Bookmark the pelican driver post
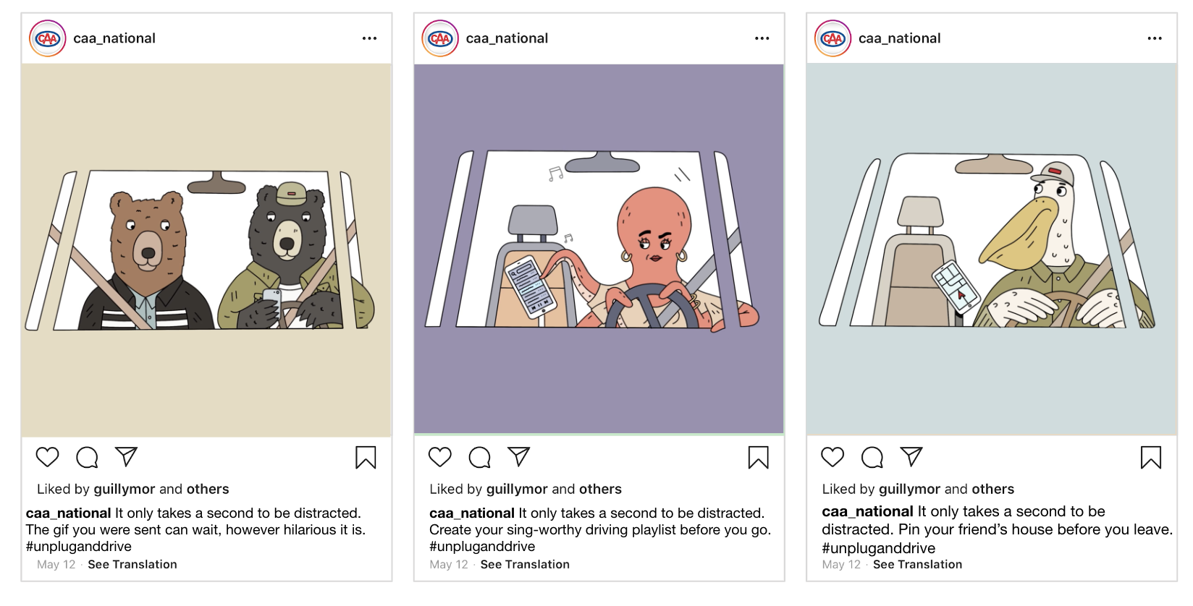 1150,457
